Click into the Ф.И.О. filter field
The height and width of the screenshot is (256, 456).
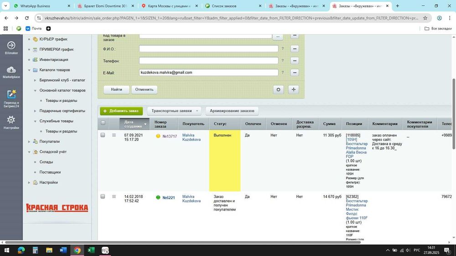click(x=208, y=49)
